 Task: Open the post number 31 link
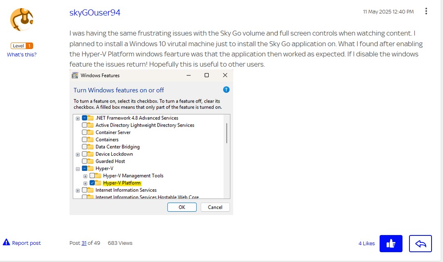point(84,243)
